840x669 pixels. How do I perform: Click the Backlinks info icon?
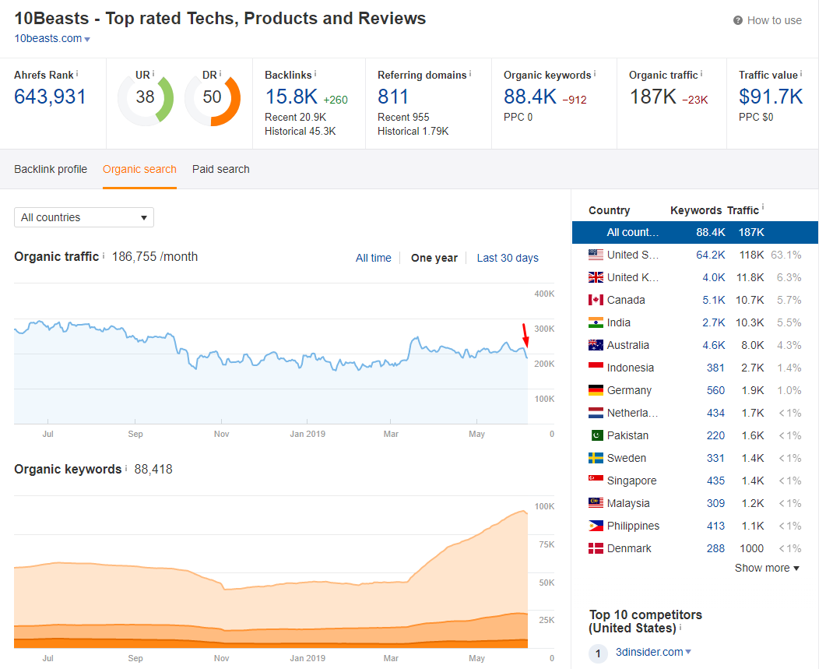[315, 73]
